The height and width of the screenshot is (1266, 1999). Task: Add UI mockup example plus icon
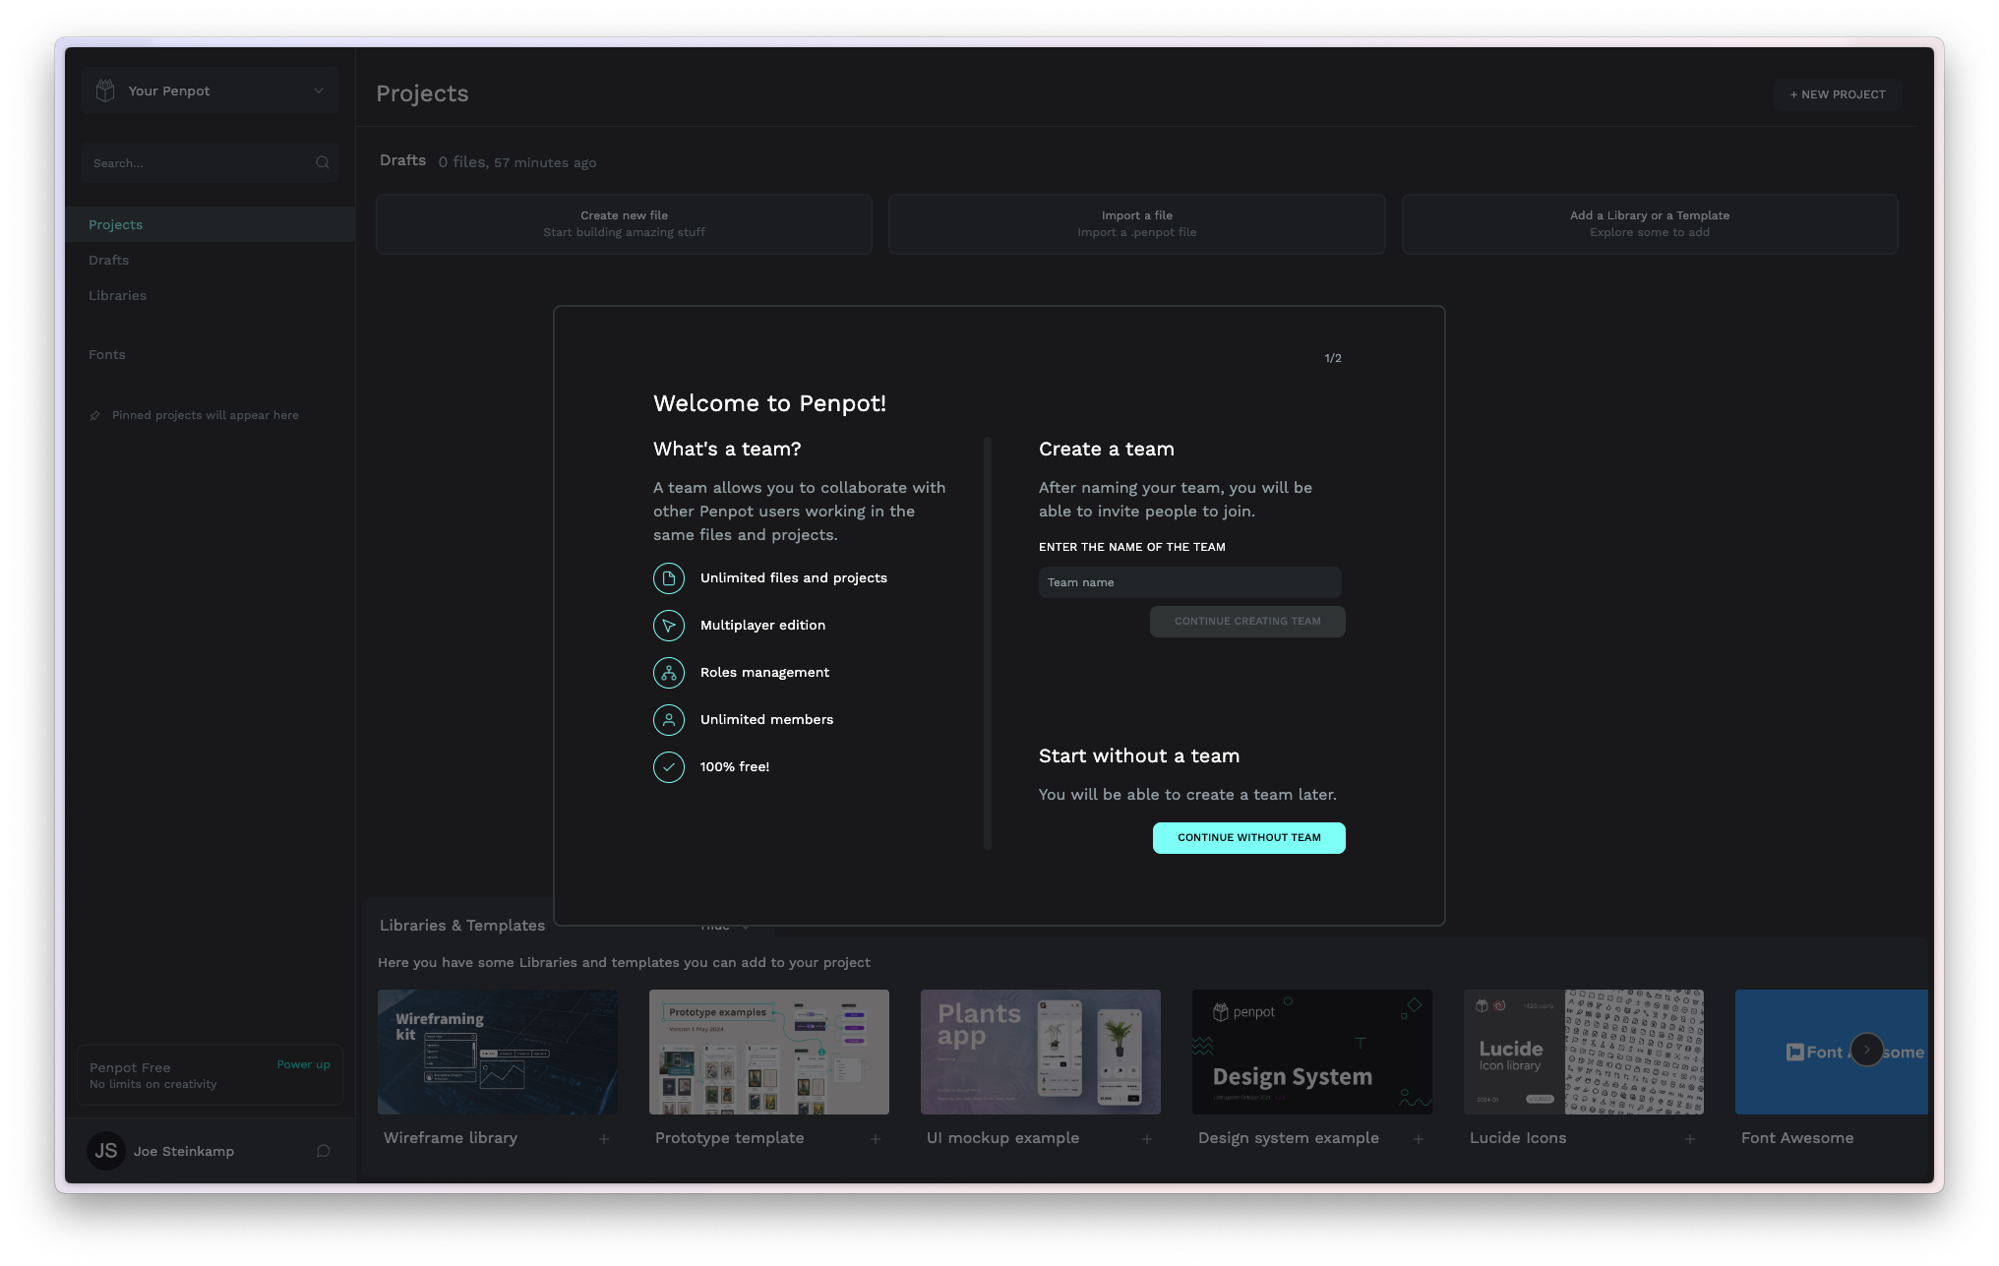coord(1147,1139)
